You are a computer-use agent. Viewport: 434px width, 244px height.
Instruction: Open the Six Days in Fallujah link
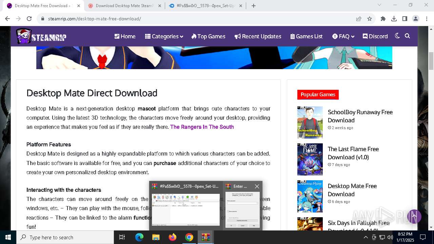[359, 225]
